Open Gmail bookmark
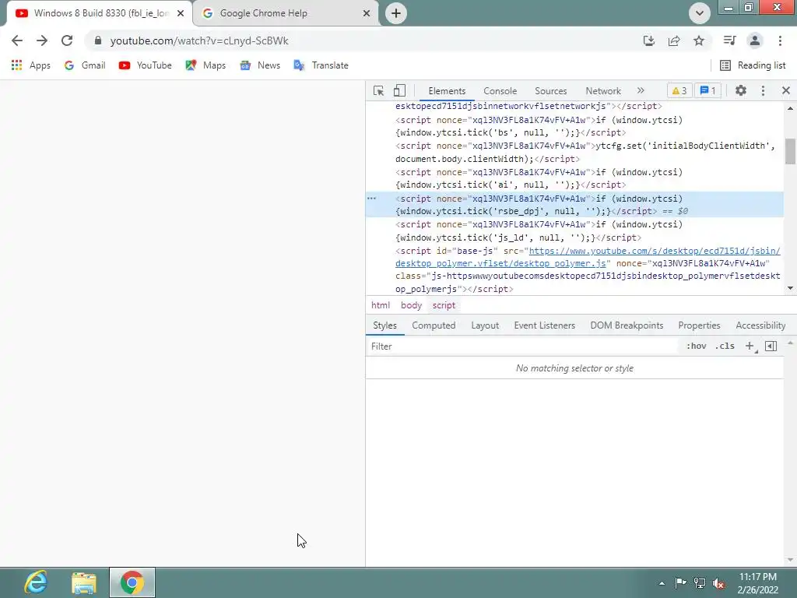Screen dimensions: 797x598 (x=85, y=65)
